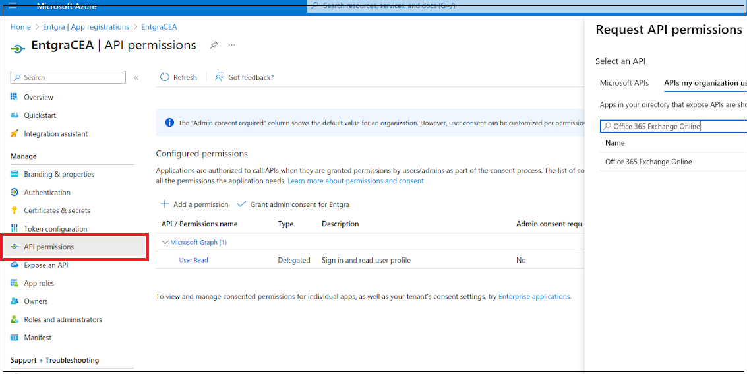The height and width of the screenshot is (374, 747).
Task: Click Grant admin consent for Entgra
Action: [293, 204]
